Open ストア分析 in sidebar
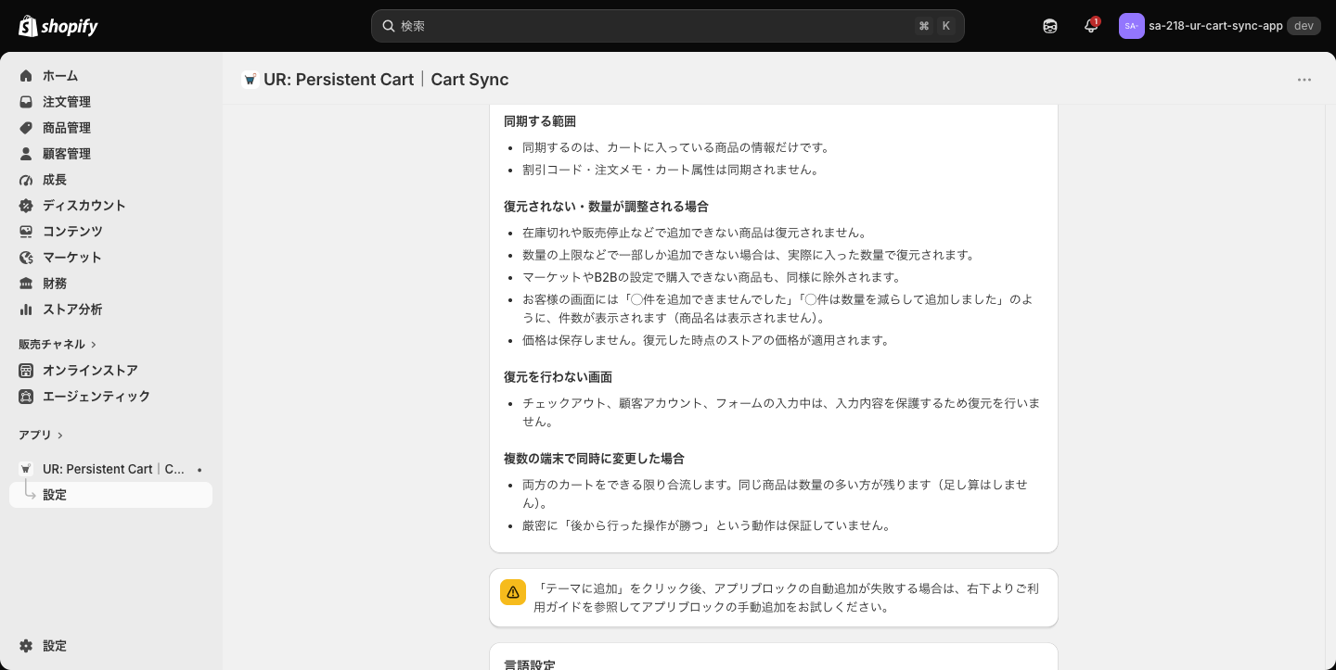Image resolution: width=1336 pixels, height=670 pixels. click(x=72, y=310)
